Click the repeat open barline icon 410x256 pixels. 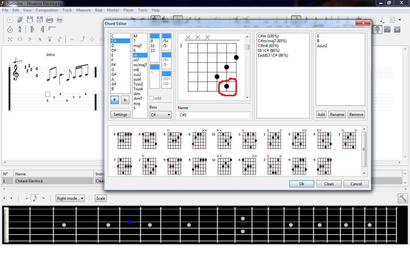pos(32,29)
